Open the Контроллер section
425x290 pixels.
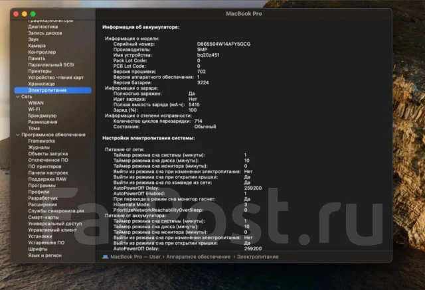(x=42, y=52)
